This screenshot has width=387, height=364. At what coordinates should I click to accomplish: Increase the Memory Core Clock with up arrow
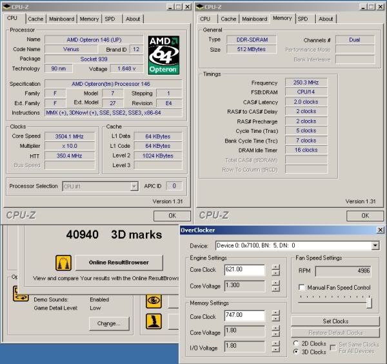point(275,312)
